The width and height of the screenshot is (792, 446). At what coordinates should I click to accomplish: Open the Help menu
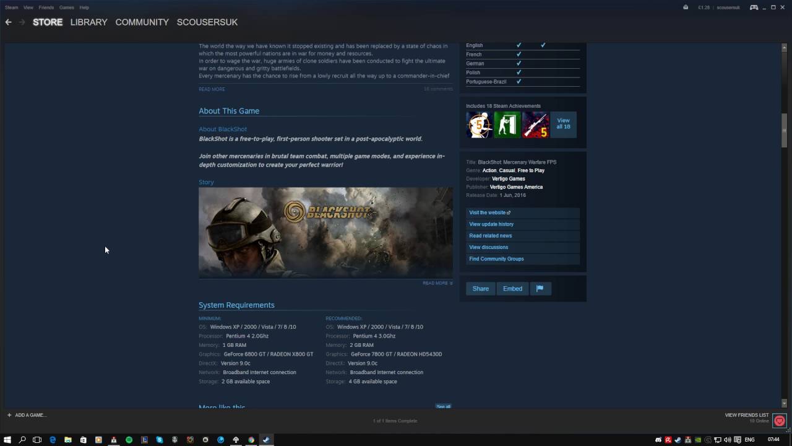click(84, 7)
